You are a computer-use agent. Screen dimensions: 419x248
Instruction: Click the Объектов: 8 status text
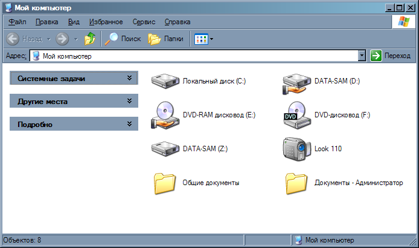[22, 240]
